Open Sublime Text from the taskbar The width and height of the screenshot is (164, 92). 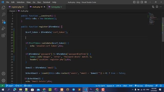(79, 90)
